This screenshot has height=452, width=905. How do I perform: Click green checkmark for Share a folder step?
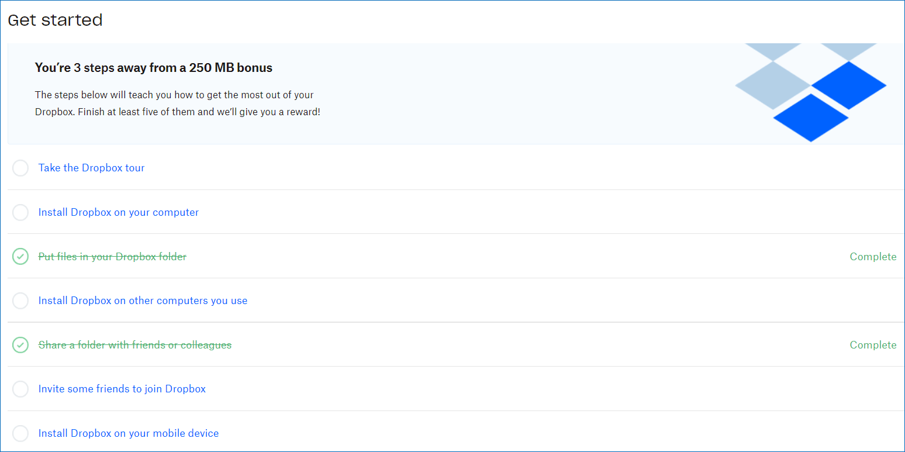click(20, 345)
